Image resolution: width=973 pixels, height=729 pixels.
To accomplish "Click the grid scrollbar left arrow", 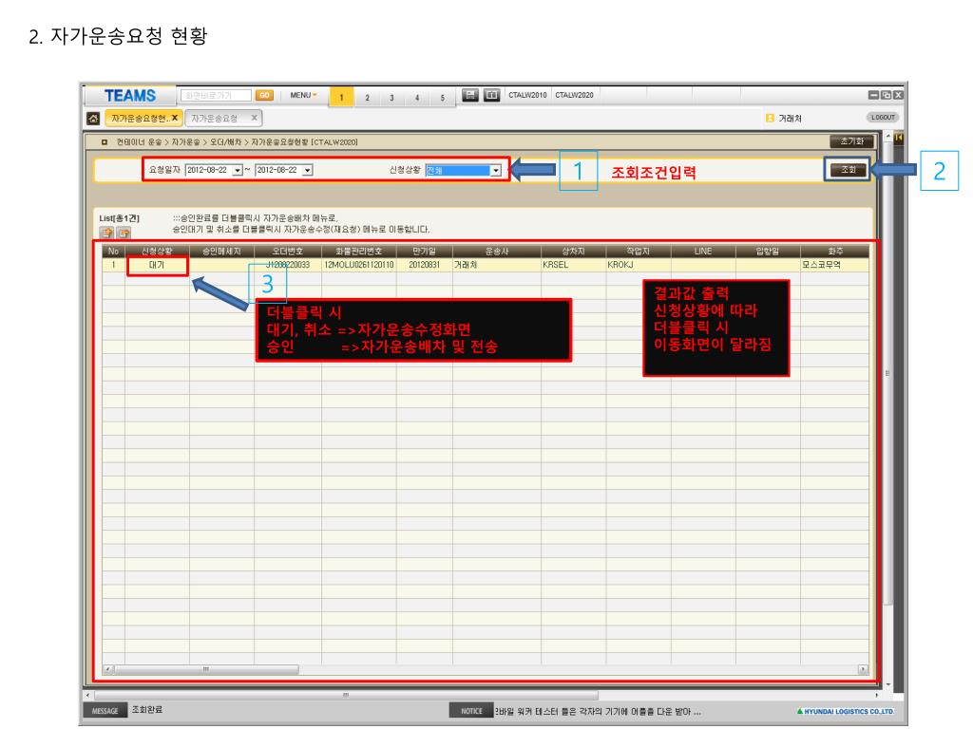I will pyautogui.click(x=108, y=669).
